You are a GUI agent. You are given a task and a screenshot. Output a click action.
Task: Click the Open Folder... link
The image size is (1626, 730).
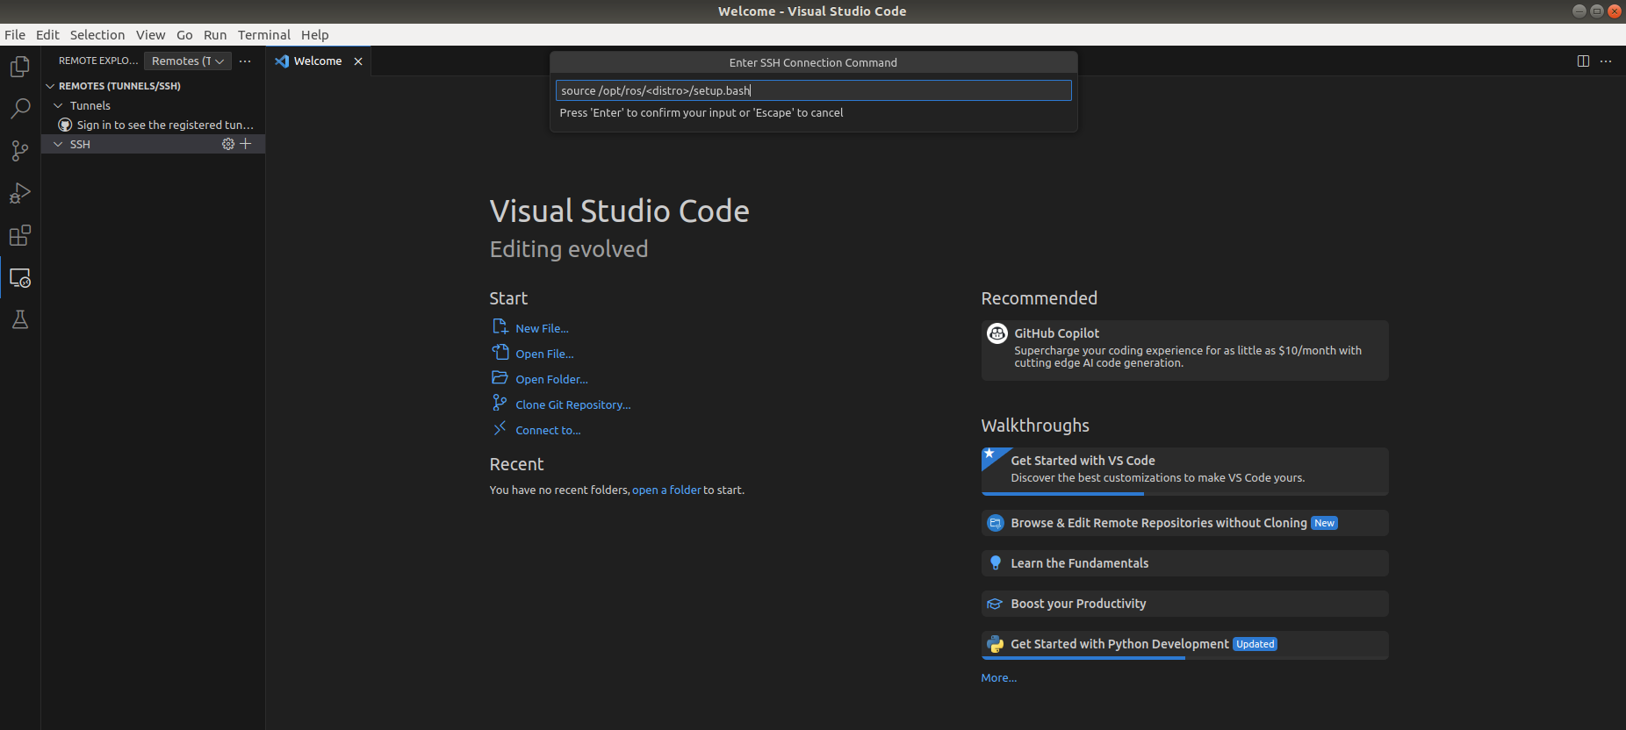point(551,379)
